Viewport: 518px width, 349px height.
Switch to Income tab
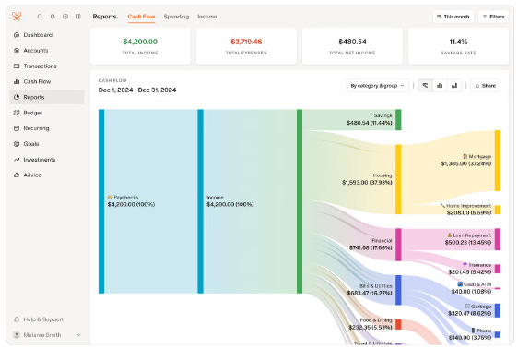tap(207, 17)
